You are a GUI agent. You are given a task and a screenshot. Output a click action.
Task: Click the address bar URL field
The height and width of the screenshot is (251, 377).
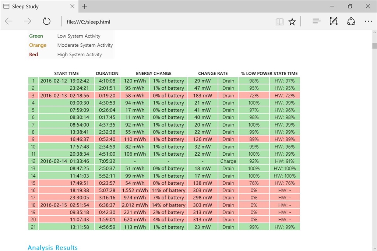[166, 22]
